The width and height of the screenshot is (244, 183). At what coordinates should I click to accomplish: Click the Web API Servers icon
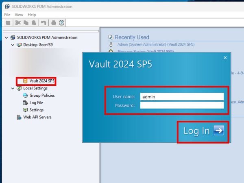19,117
